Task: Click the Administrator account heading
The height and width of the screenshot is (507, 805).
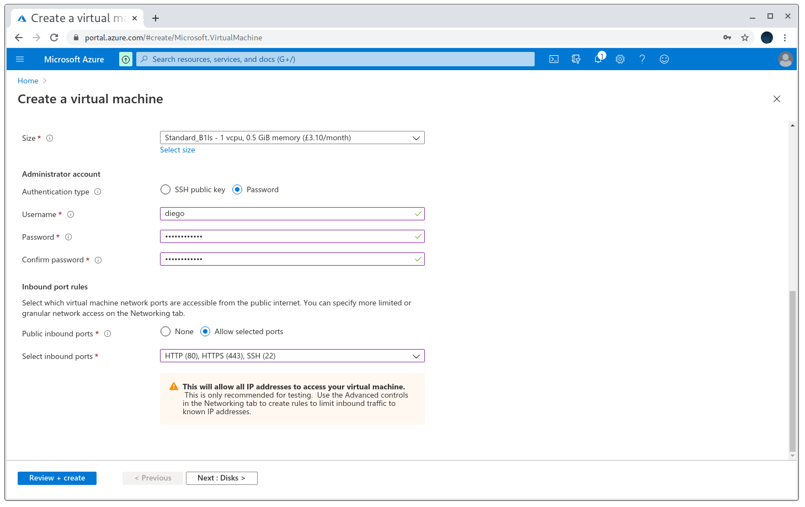Action: pos(61,174)
